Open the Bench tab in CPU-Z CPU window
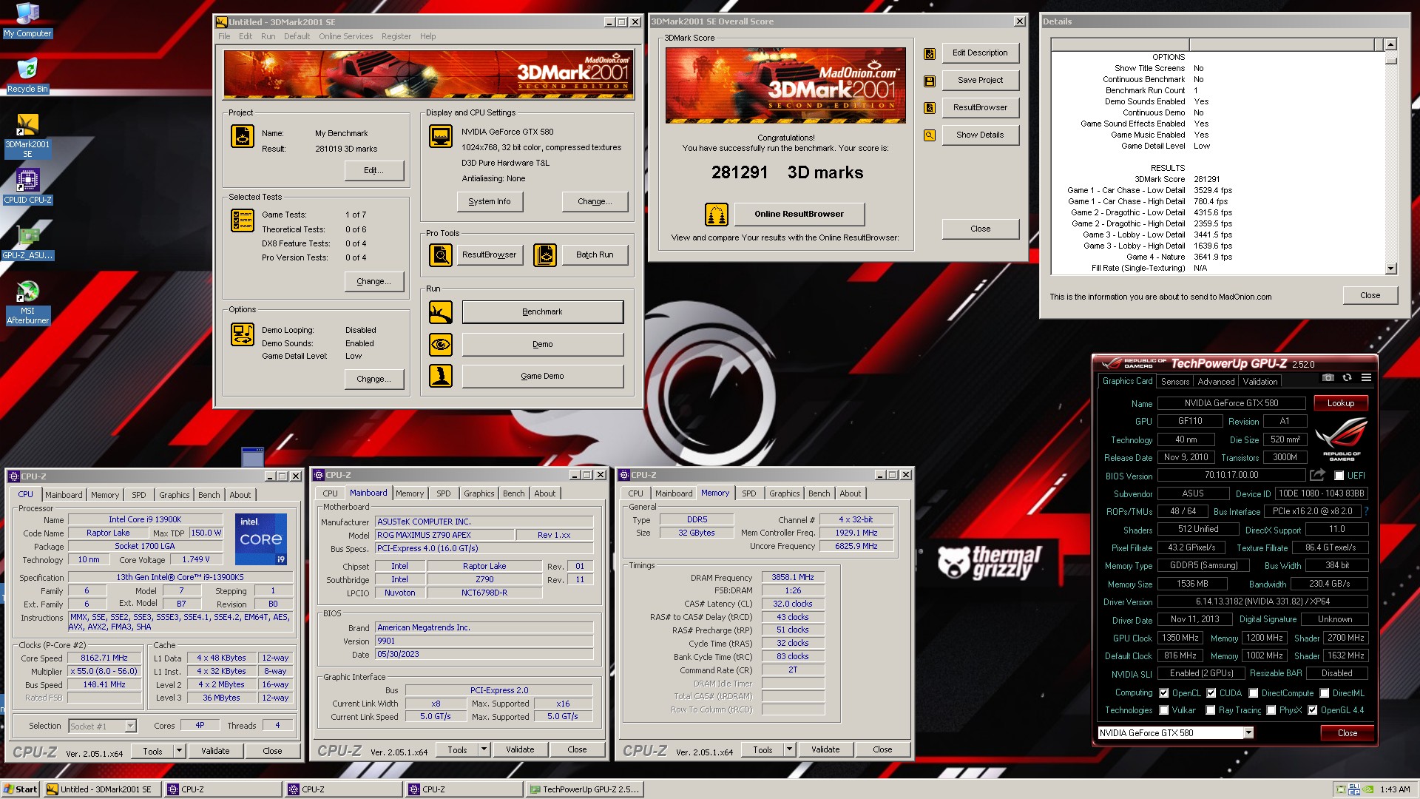 [x=209, y=495]
